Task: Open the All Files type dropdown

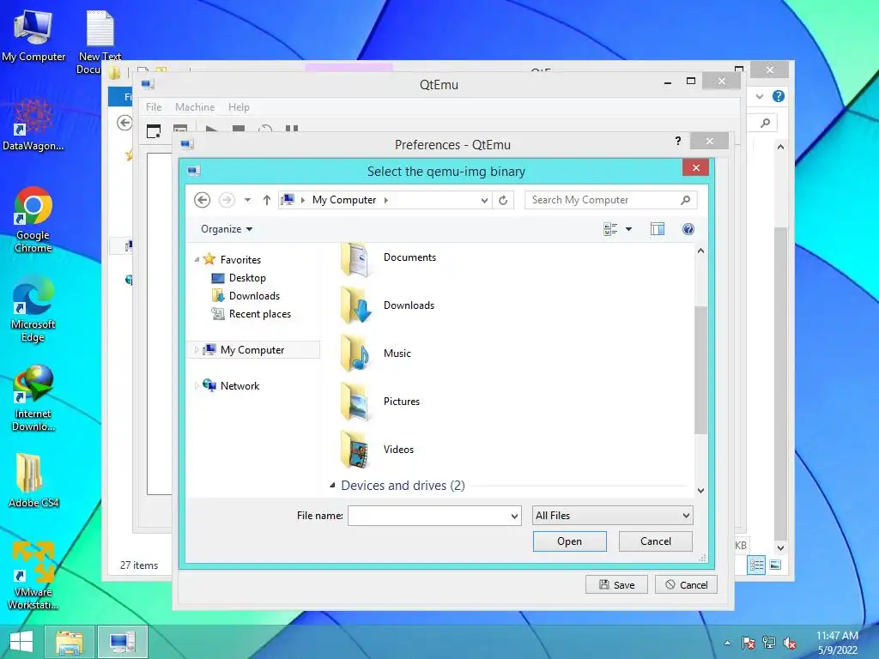Action: point(612,516)
